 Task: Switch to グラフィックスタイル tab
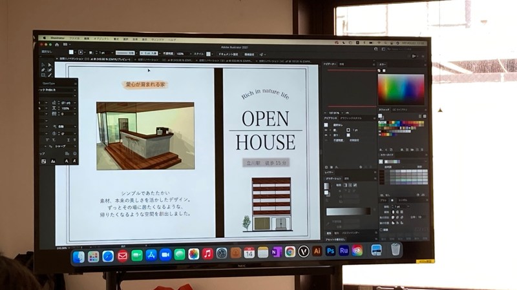(351, 118)
